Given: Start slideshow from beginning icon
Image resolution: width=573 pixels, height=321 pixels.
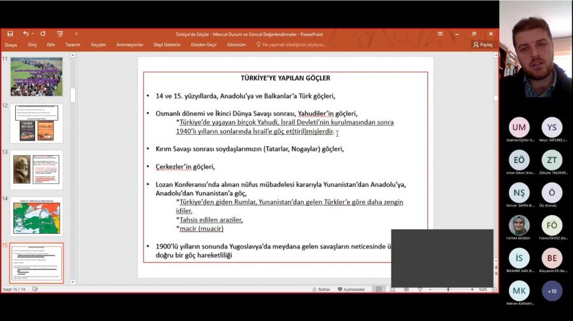Looking at the screenshot, I should pyautogui.click(x=60, y=34).
